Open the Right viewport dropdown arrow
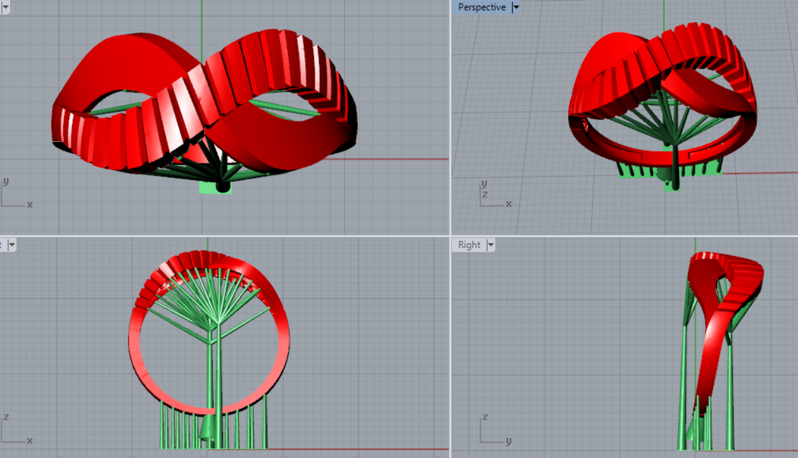This screenshot has width=798, height=458. click(490, 245)
